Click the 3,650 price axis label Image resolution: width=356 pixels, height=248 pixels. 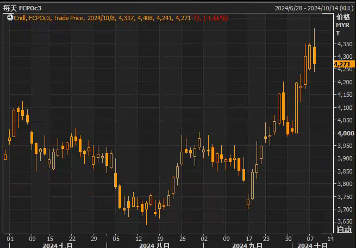pos(345,221)
